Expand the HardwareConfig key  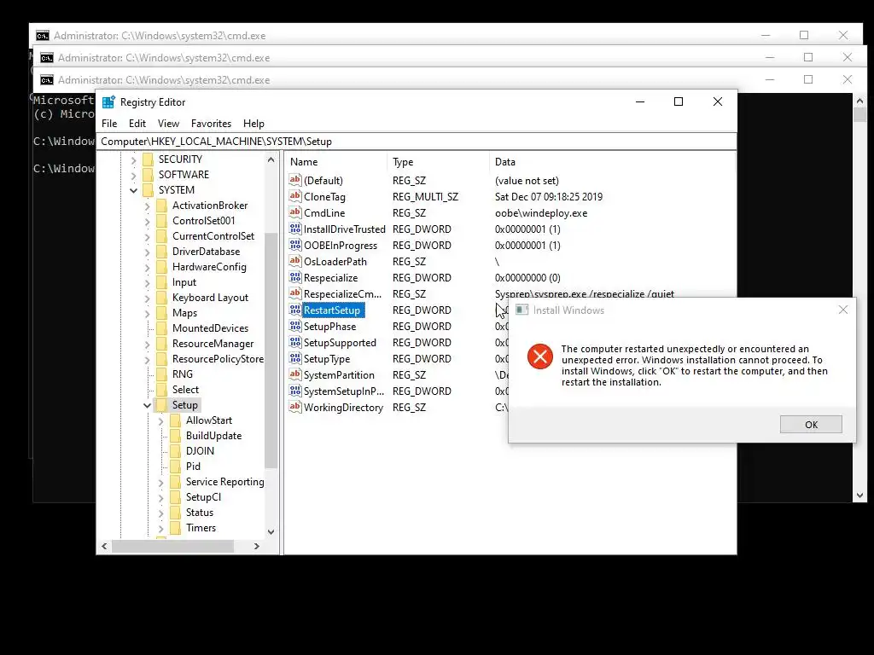(x=147, y=267)
